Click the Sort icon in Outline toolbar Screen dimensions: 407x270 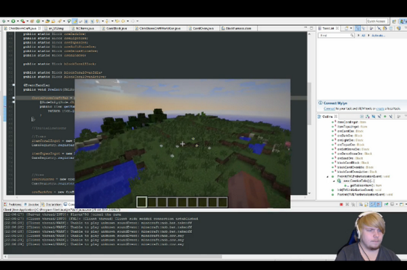pyautogui.click(x=368, y=116)
